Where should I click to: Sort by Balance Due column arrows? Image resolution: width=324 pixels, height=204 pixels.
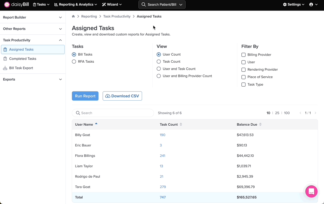260,125
